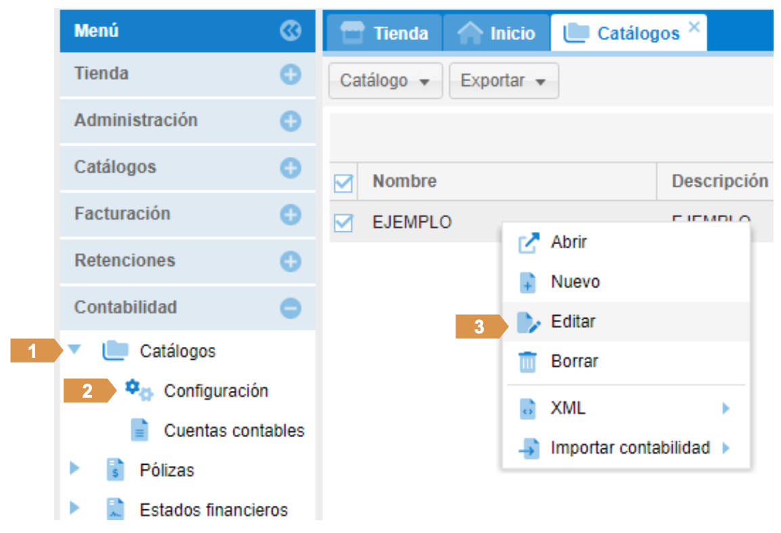Click the Cuentas contables document icon

pyautogui.click(x=139, y=430)
